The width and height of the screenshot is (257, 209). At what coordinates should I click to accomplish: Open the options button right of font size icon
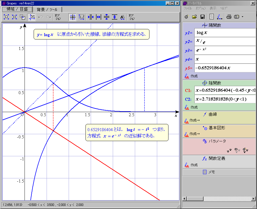[x=132, y=17]
